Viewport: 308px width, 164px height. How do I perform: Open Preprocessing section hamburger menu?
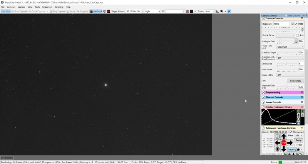click(x=302, y=92)
